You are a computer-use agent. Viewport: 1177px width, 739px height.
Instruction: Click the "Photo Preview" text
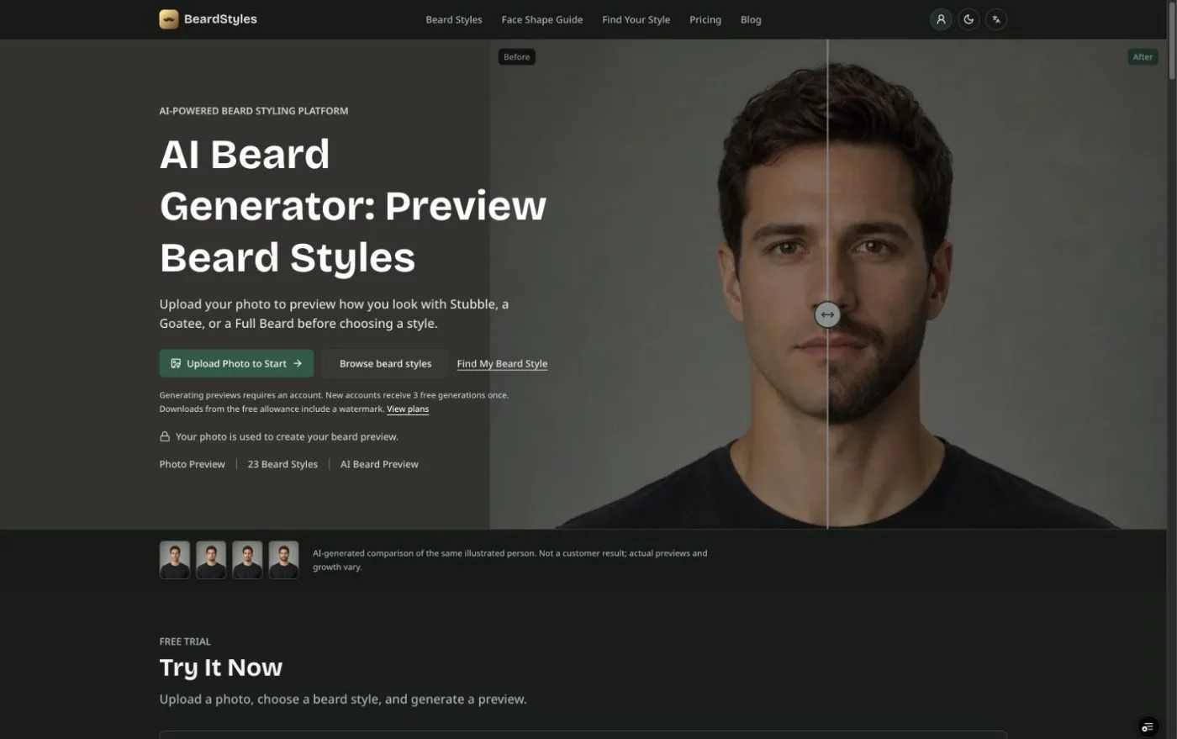[x=193, y=464]
